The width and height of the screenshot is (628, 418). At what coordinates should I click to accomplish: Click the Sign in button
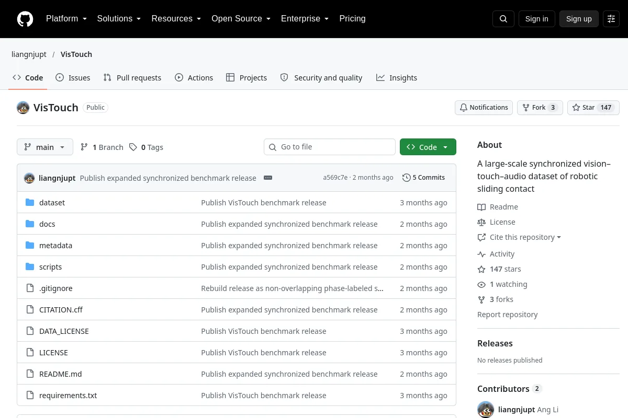click(537, 19)
